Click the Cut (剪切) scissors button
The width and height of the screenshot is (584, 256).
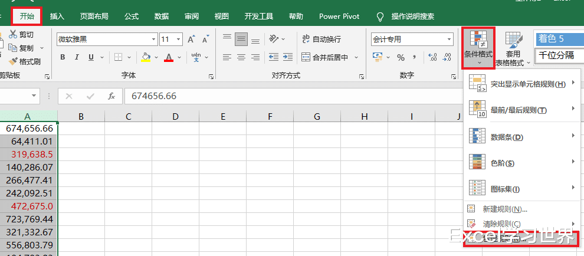click(21, 35)
